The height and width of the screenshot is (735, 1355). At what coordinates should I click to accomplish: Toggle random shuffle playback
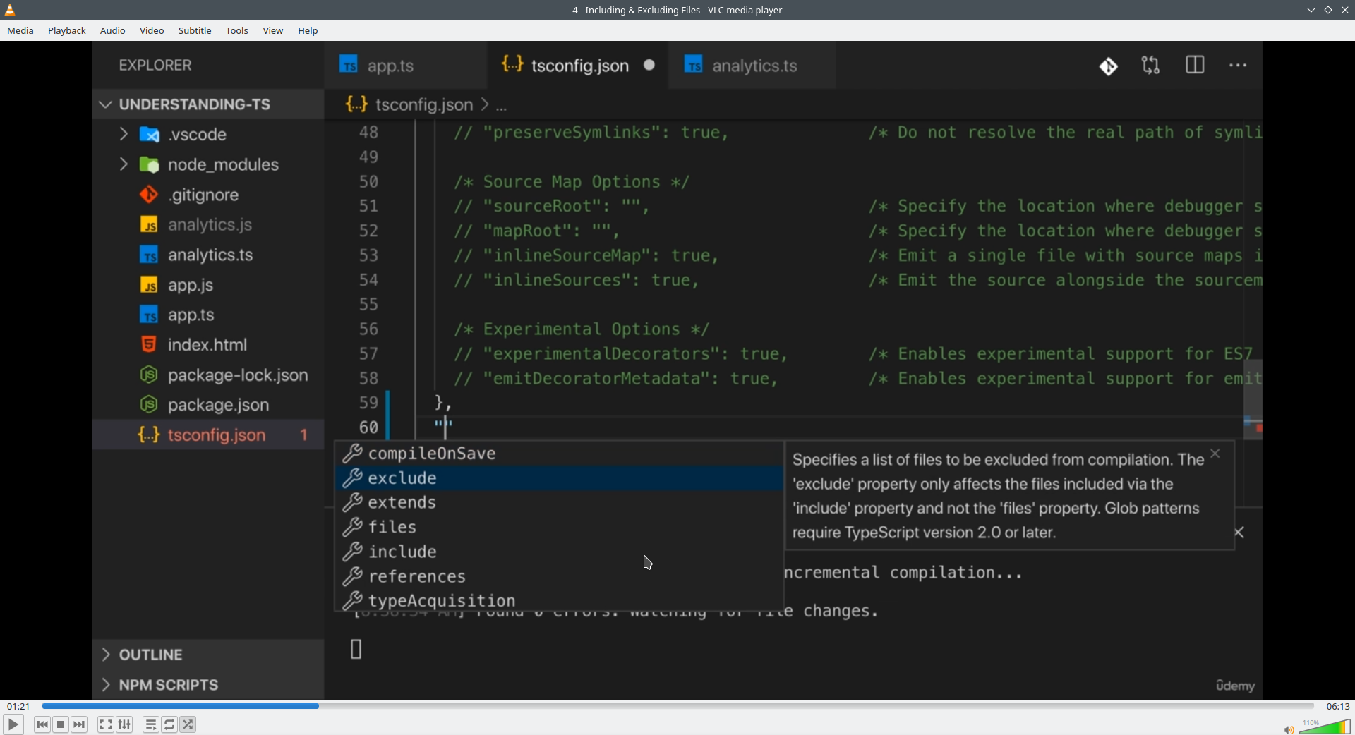pos(188,724)
